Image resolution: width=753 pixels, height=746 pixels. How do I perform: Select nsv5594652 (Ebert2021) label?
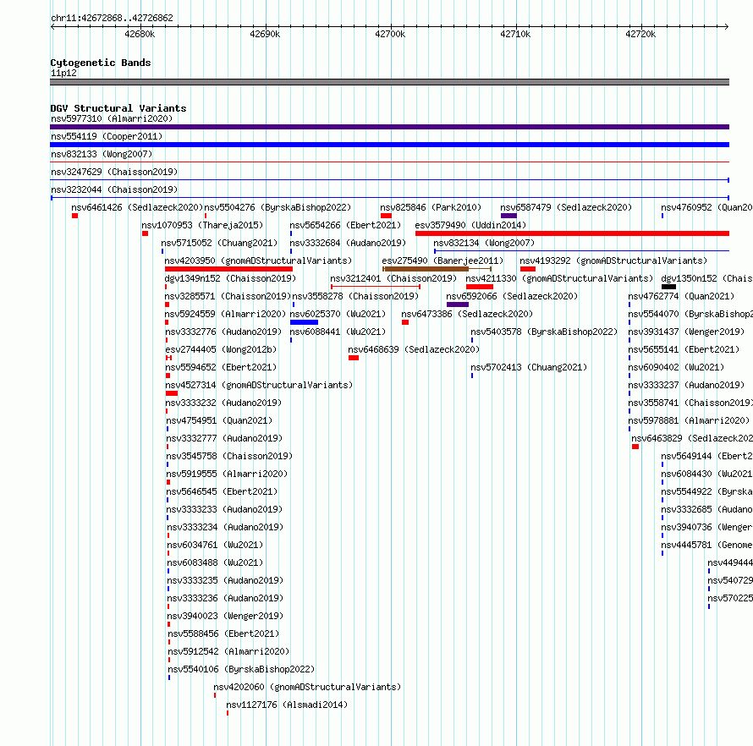221,367
